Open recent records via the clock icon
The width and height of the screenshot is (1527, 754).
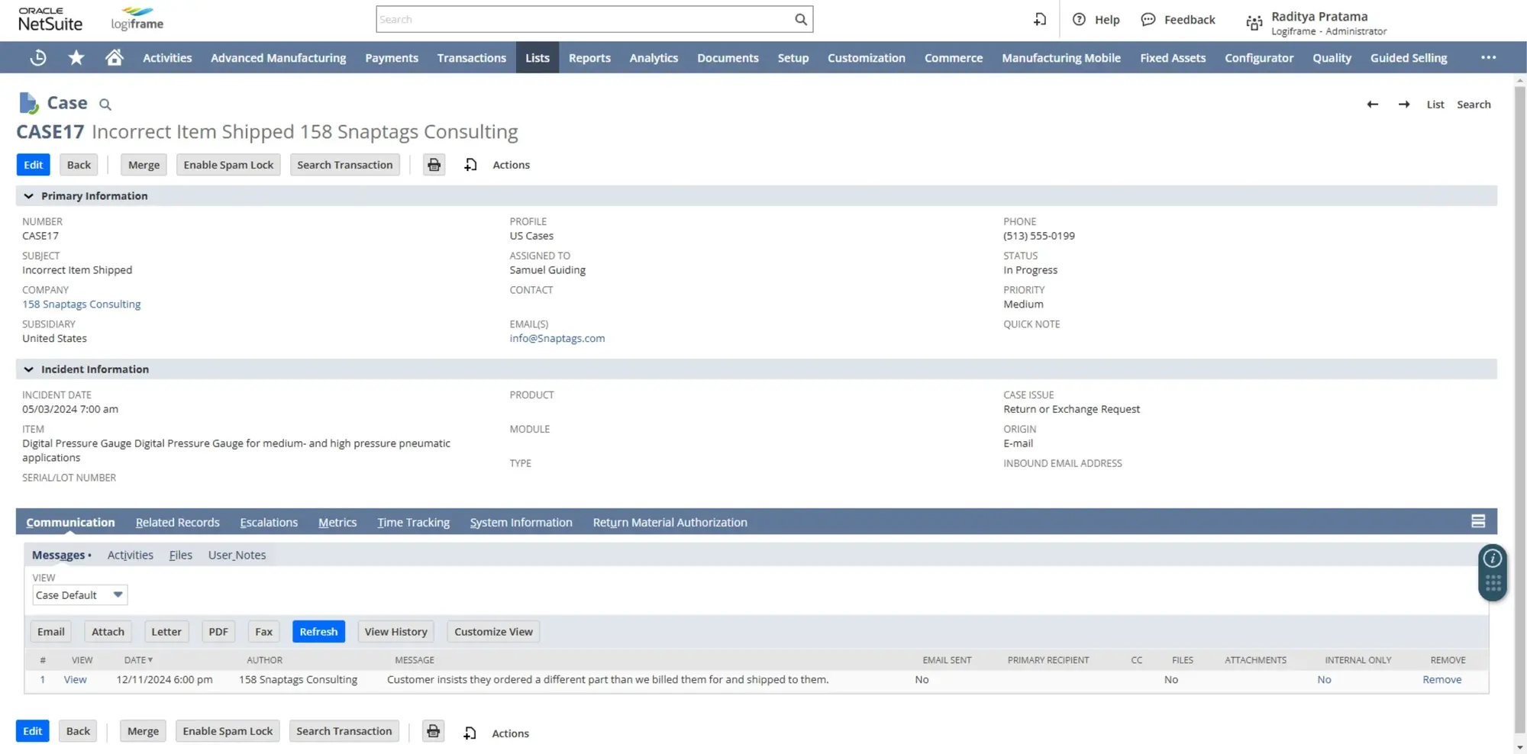[37, 57]
